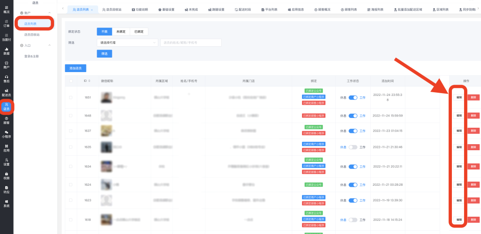Open 商户 (Merchants) in the sidebar

[7, 65]
